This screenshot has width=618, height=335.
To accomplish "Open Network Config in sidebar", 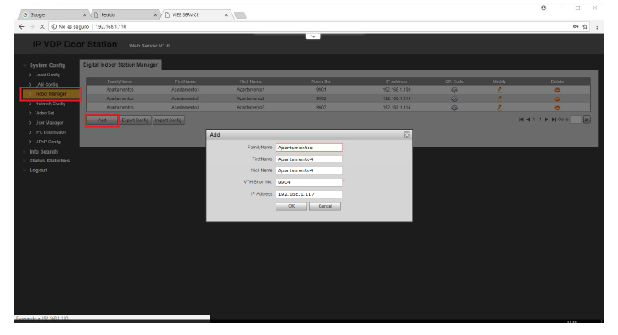I will pos(50,103).
